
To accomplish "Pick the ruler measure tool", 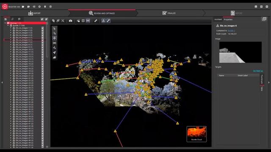I will point(96,21).
